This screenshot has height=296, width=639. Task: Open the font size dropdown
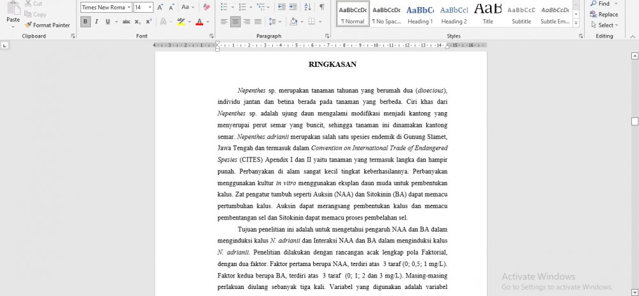(150, 7)
